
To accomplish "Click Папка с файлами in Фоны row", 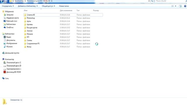I will (x=83, y=47).
